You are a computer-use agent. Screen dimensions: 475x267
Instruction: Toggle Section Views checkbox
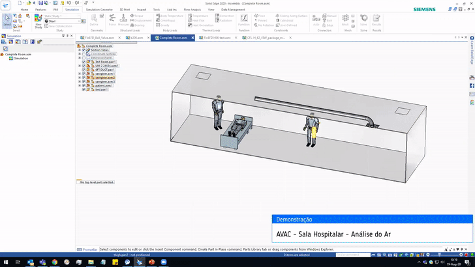point(84,50)
